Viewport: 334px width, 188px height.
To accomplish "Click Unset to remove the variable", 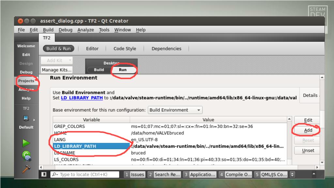I will tap(307, 150).
